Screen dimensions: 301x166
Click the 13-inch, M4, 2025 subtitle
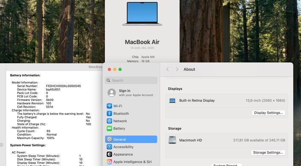click(142, 48)
